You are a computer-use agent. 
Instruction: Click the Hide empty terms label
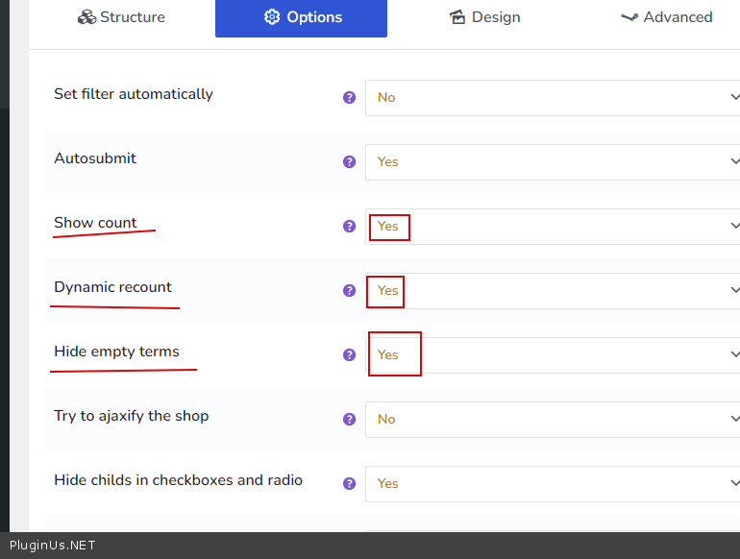click(x=116, y=352)
